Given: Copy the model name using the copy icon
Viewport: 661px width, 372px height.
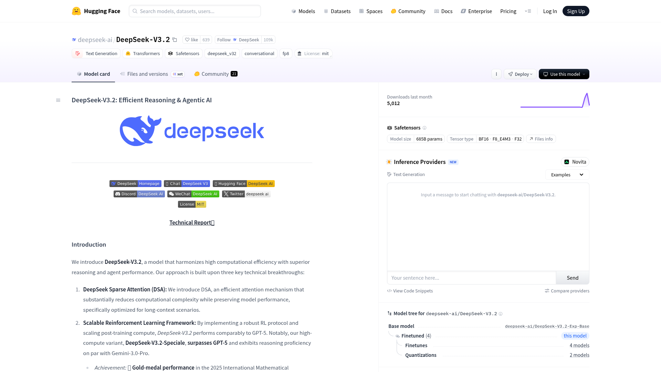Looking at the screenshot, I should [175, 40].
